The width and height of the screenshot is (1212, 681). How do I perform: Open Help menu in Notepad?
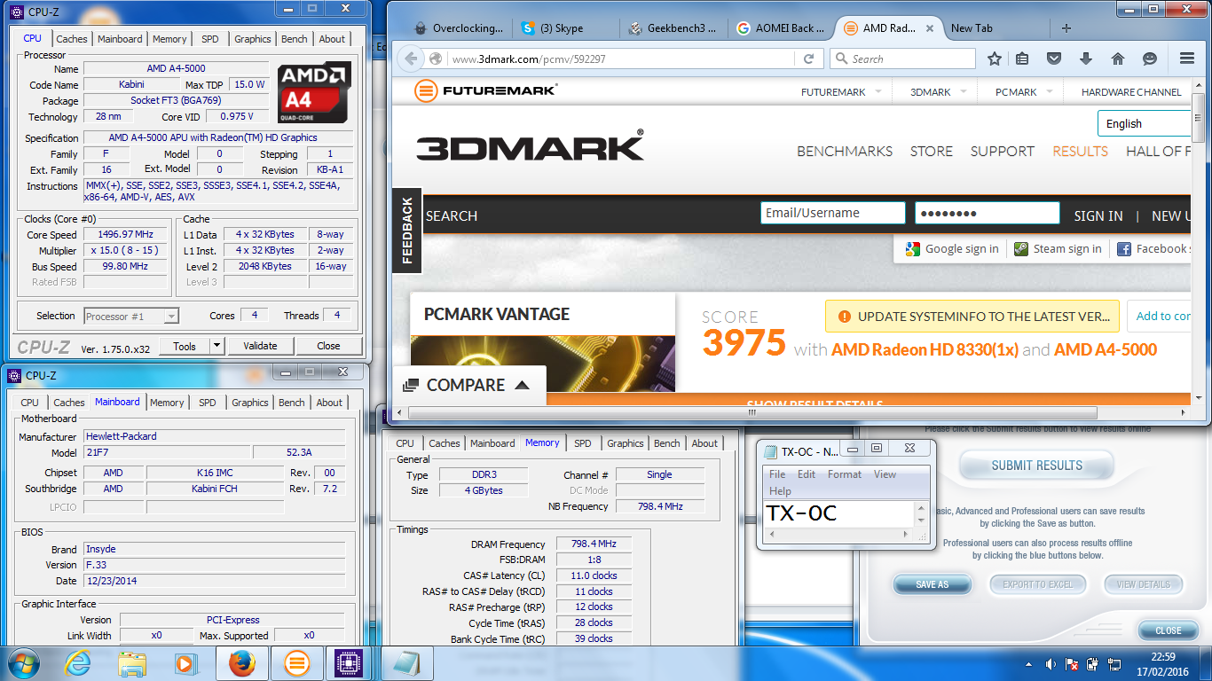[780, 491]
